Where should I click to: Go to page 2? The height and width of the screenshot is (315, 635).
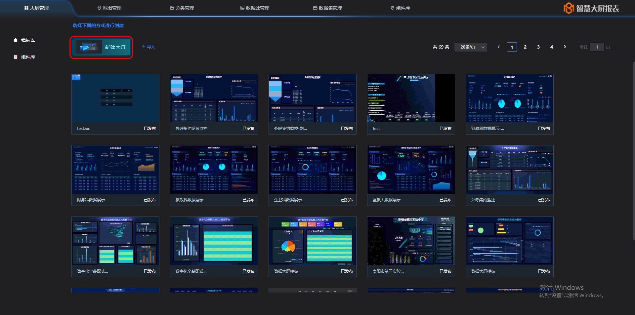click(x=525, y=47)
